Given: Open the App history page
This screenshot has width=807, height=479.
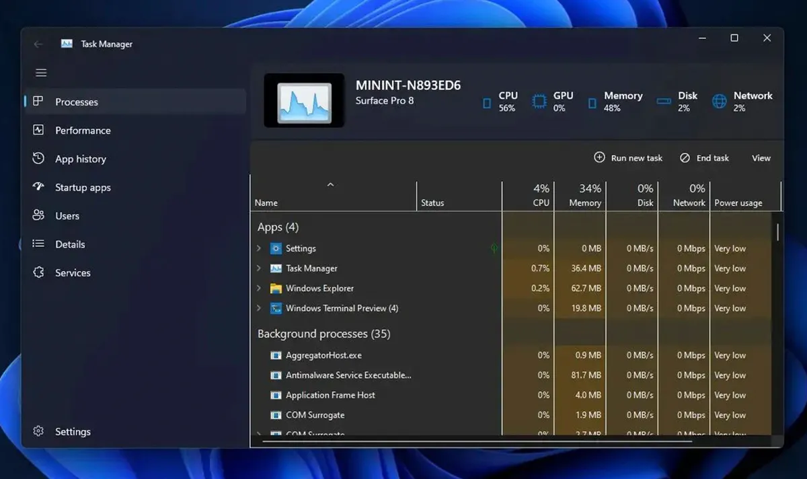Looking at the screenshot, I should click(x=135, y=159).
